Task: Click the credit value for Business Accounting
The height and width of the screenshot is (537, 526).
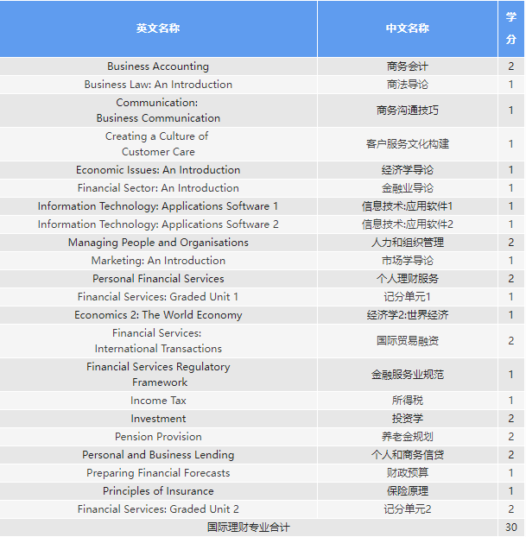Action: (511, 66)
